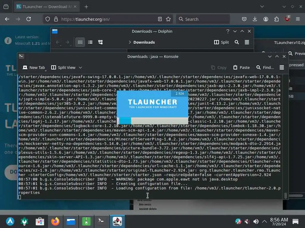
Task: Switch to Dolphin file manager in taskbar
Action: coord(71,221)
